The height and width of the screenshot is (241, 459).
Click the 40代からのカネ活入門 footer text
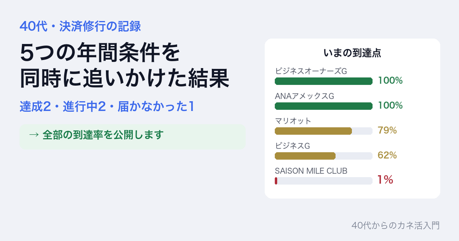395,225
